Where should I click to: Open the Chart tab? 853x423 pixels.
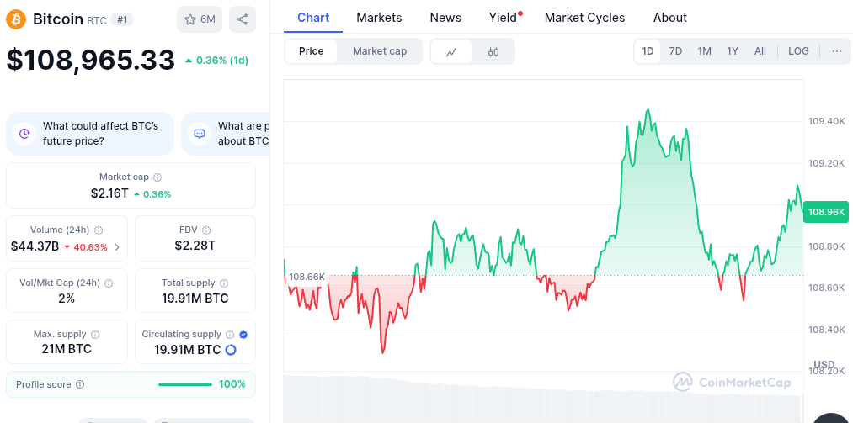click(x=313, y=18)
